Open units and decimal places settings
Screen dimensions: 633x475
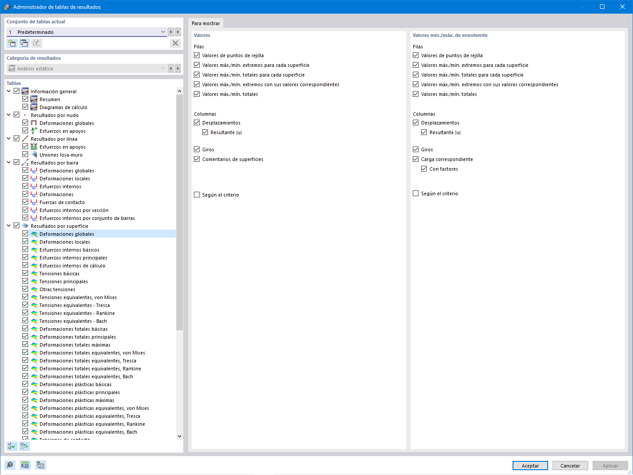(x=25, y=465)
